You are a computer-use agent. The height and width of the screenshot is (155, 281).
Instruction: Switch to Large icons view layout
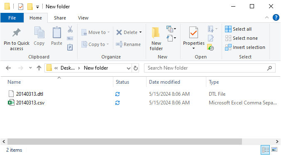click(x=274, y=150)
